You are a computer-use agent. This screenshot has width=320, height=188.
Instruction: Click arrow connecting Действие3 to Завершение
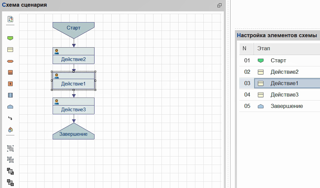pyautogui.click(x=74, y=119)
